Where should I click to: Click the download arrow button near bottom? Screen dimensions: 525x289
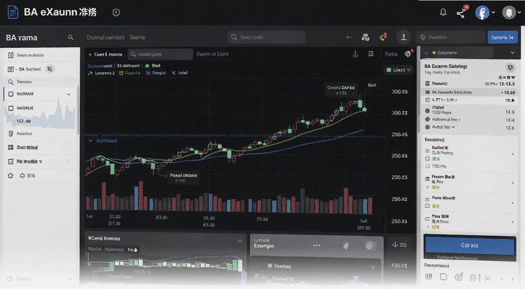click(x=400, y=245)
